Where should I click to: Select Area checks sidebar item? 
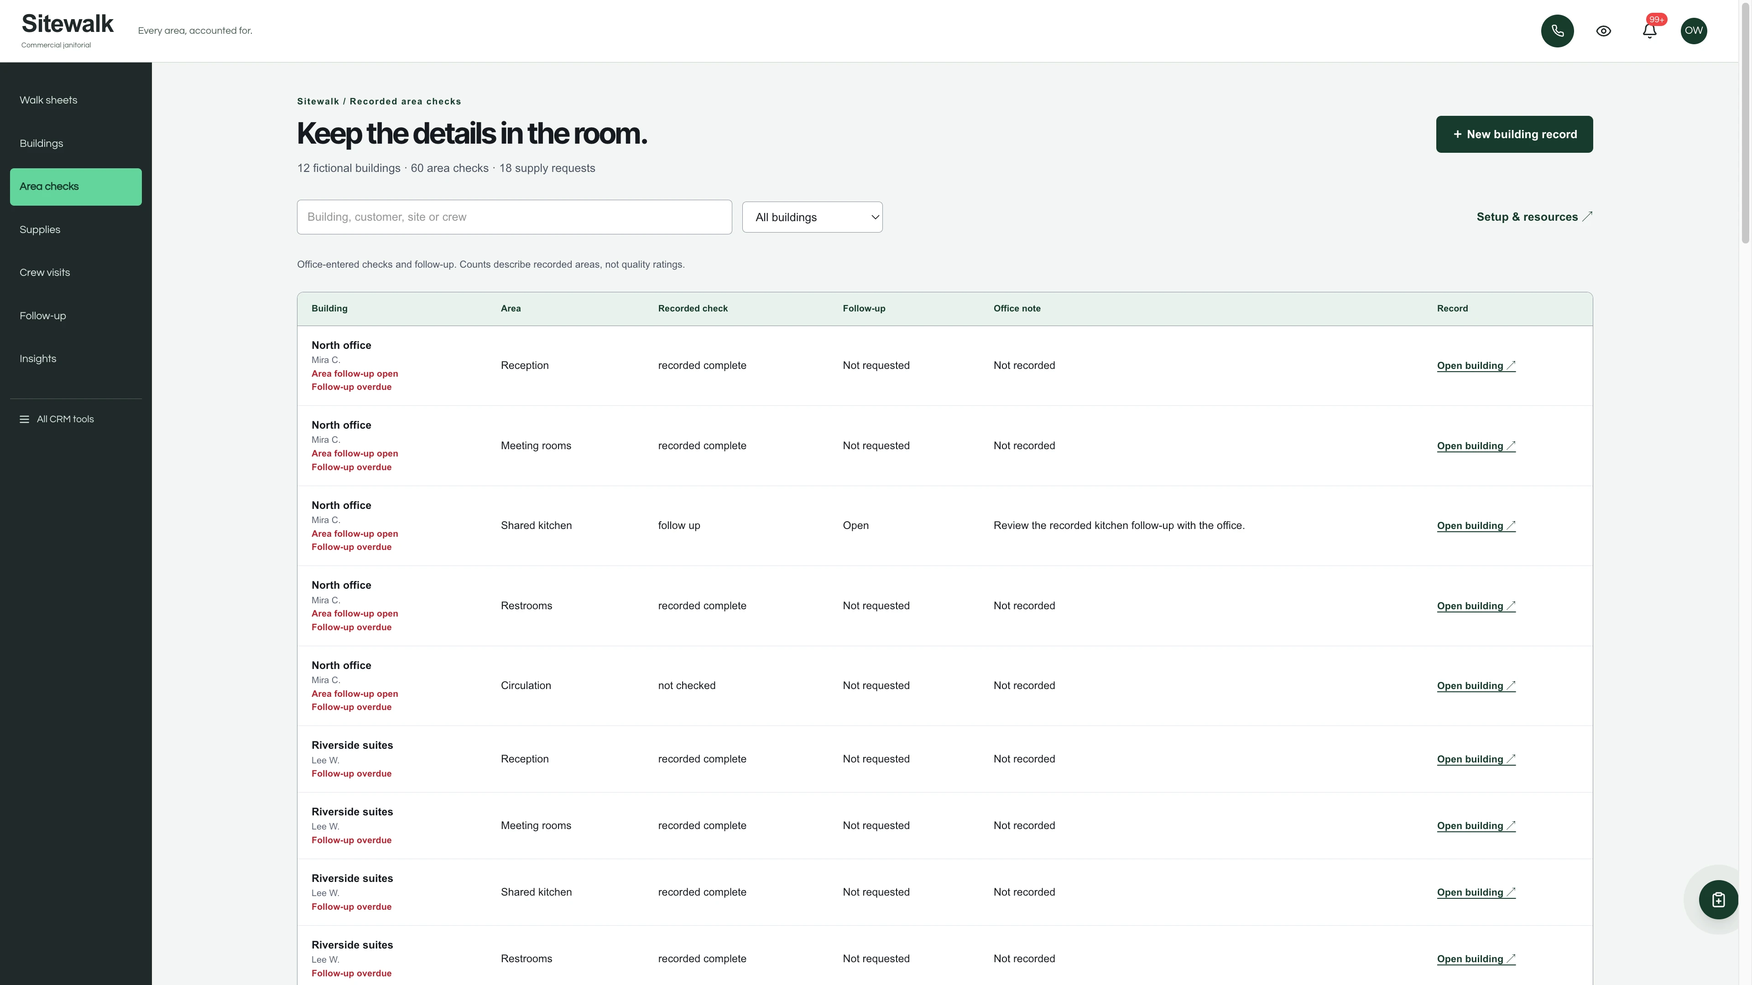click(x=75, y=187)
